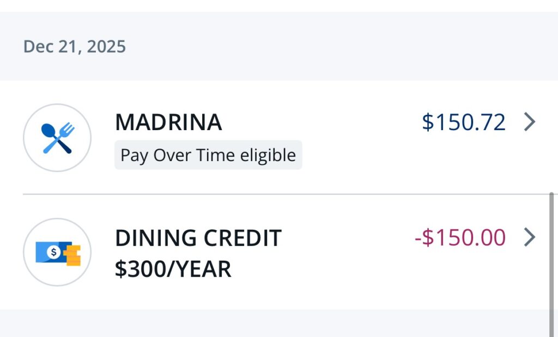Tap the cash and coins credit icon

pyautogui.click(x=57, y=252)
